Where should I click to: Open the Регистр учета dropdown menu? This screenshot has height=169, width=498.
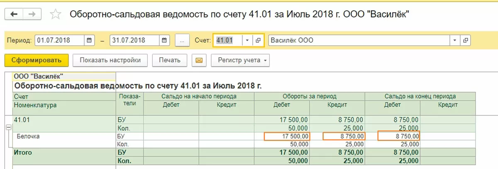240,60
